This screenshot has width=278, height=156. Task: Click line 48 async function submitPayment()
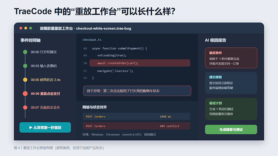(x=119, y=48)
